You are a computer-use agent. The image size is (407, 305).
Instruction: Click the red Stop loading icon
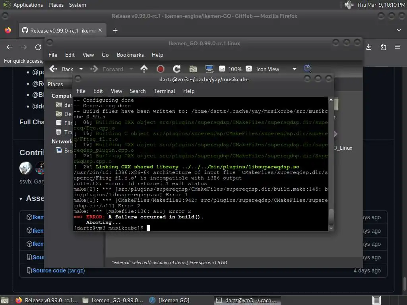161,69
